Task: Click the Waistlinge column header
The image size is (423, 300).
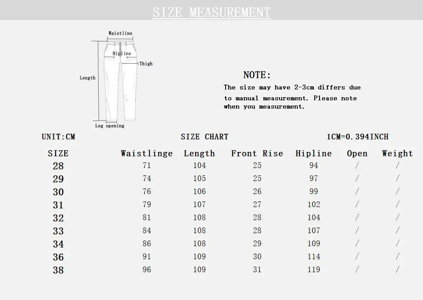Action: tap(147, 154)
